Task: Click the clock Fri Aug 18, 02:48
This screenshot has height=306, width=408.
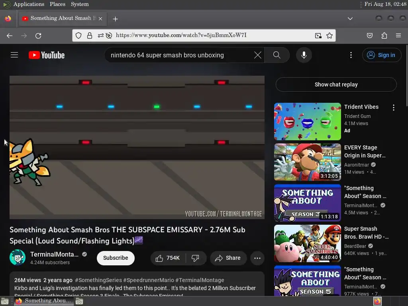Action: pos(385,4)
